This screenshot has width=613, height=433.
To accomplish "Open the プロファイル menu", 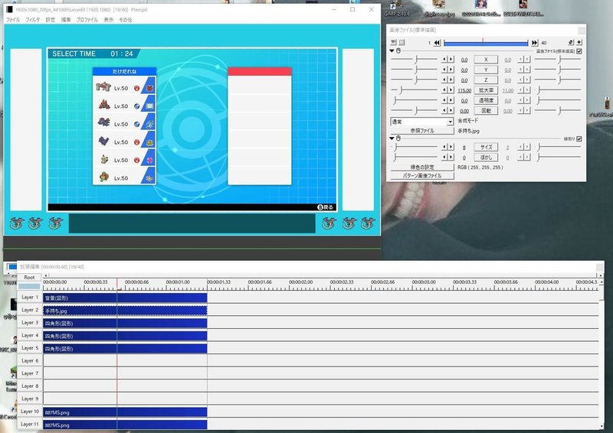I will click(87, 20).
